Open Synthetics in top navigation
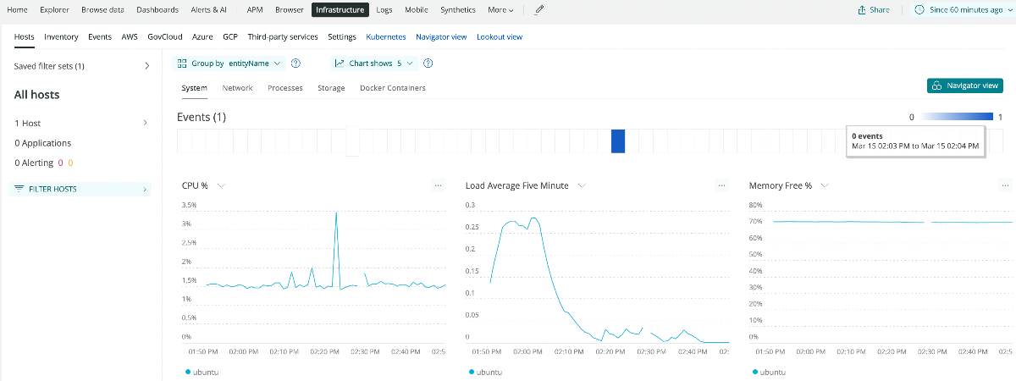The height and width of the screenshot is (381, 1016). (x=458, y=10)
